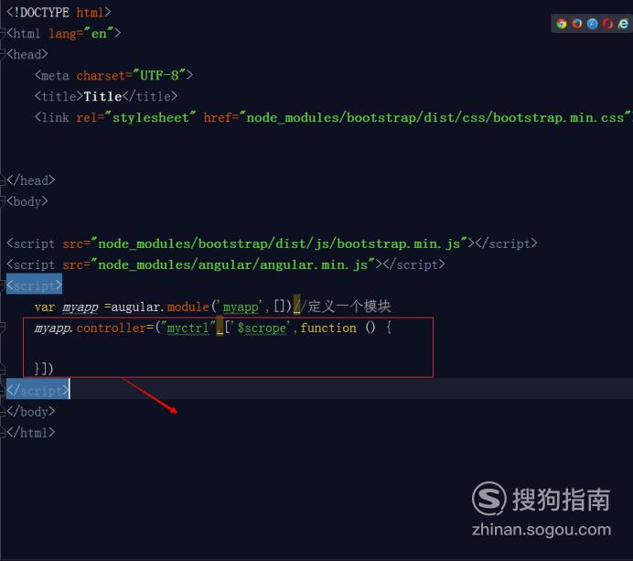
Task: Click the word Title inside title tag
Action: point(103,96)
